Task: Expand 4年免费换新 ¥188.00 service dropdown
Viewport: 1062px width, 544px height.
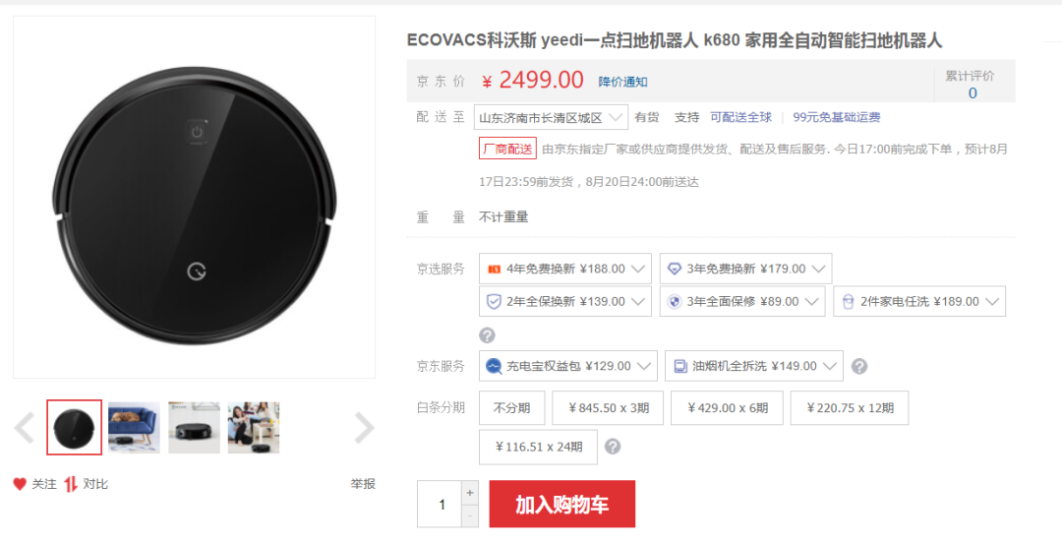Action: [564, 269]
